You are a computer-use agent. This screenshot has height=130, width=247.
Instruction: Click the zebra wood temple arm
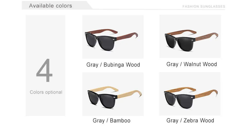click(207, 94)
